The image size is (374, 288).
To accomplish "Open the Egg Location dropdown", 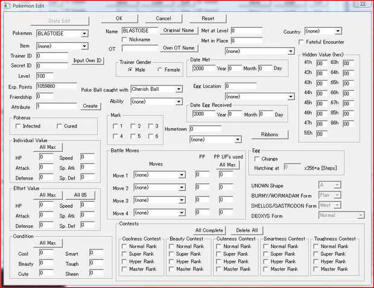I will [x=291, y=97].
